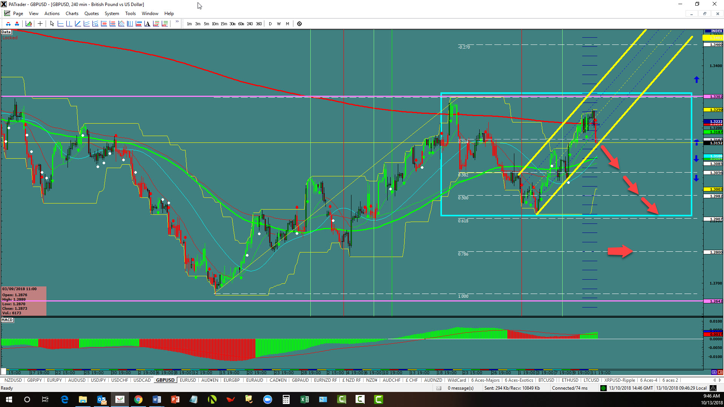Viewport: 724px width, 407px height.
Task: Select the vertical cycle lines tool
Action: [130, 24]
